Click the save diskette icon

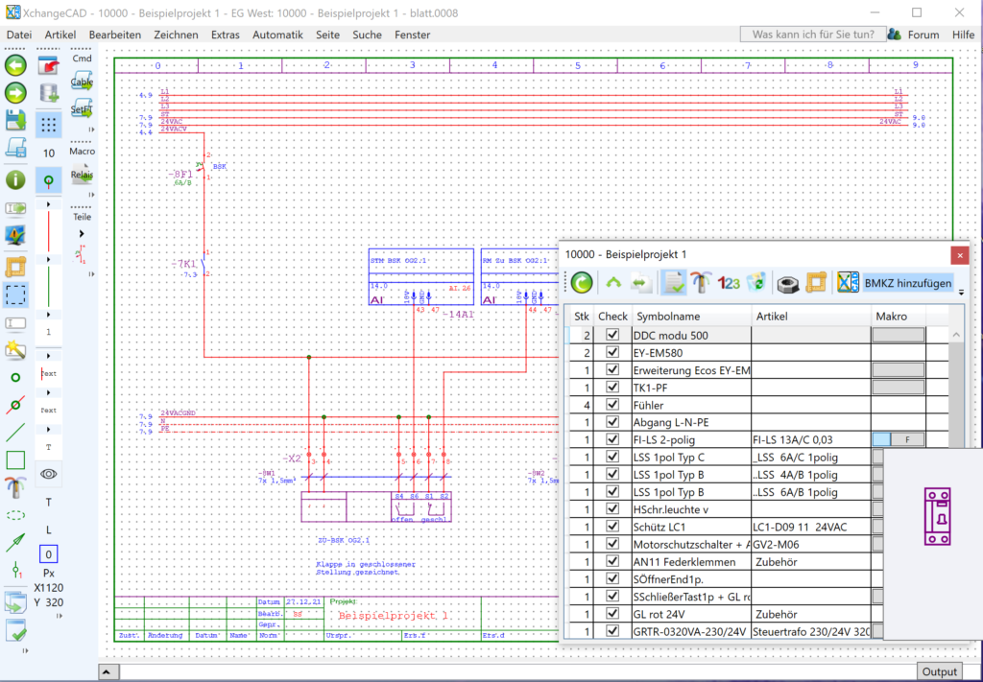(15, 120)
